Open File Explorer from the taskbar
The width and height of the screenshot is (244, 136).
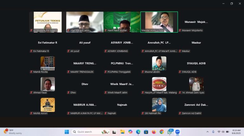122,132
